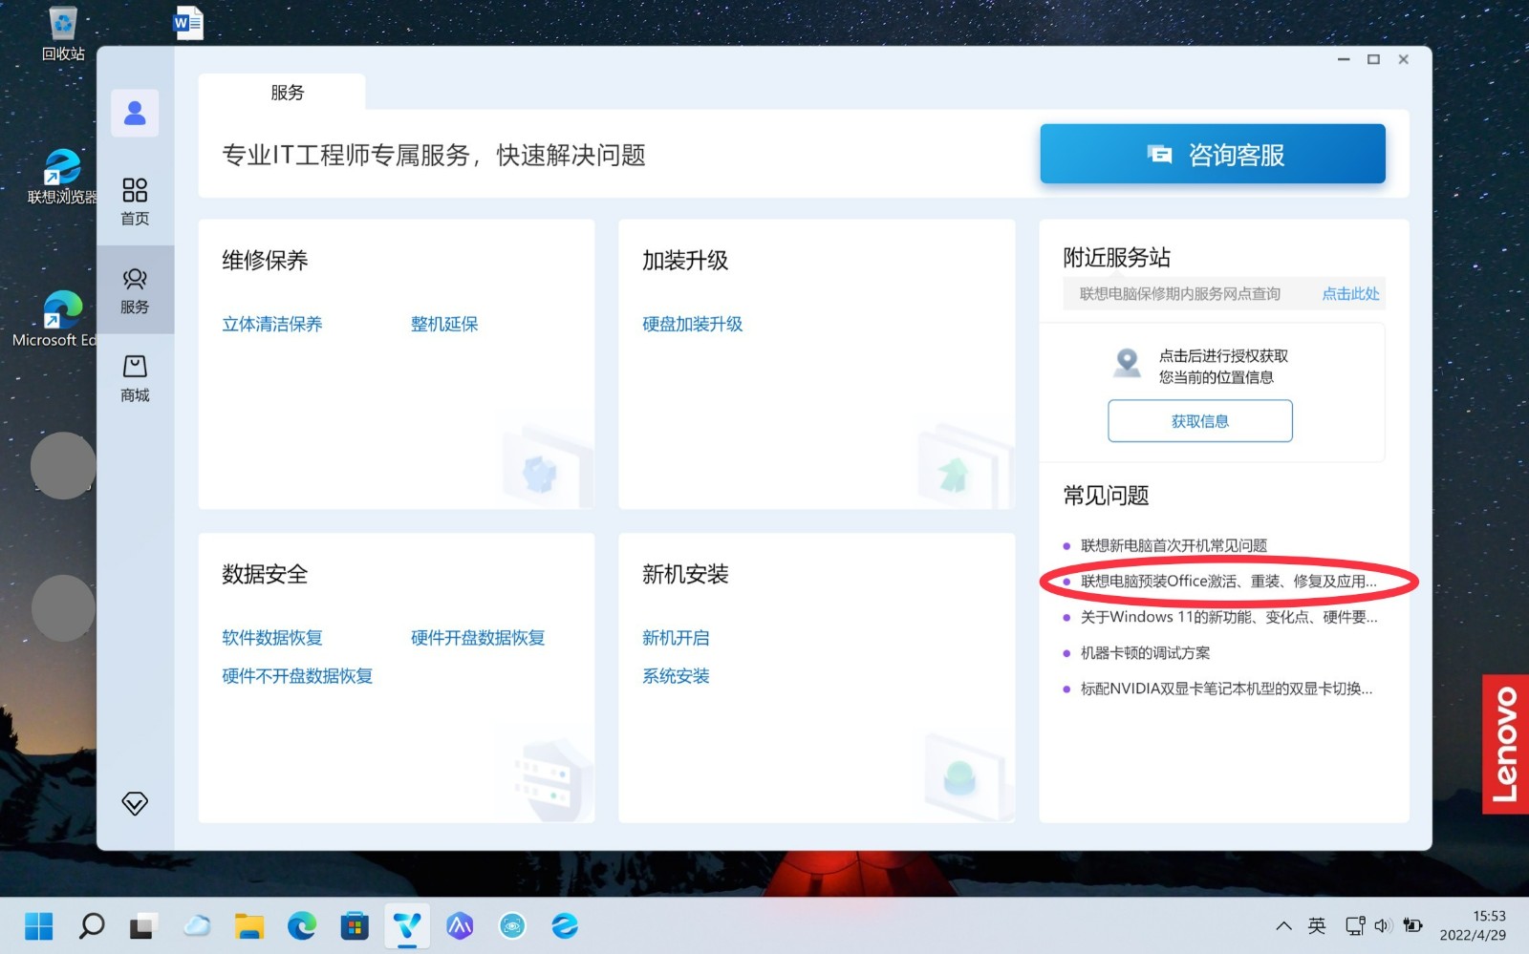Open the cloud app on taskbar
The image size is (1529, 954).
[x=197, y=925]
